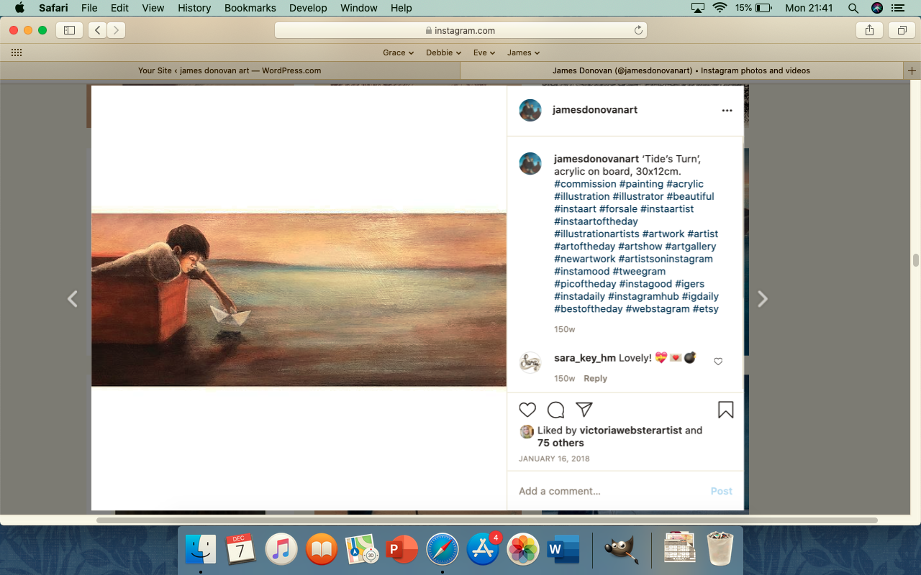
Task: Open the Bookmarks menu in menu bar
Action: point(250,8)
